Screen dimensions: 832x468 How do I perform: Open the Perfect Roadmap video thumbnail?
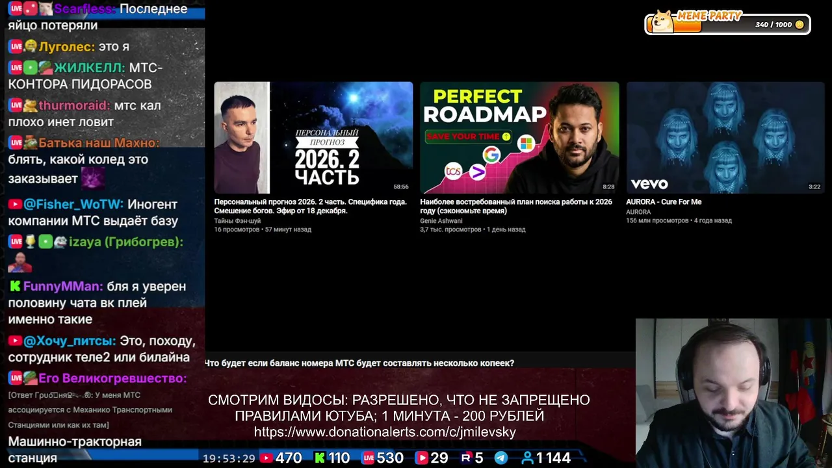click(519, 138)
